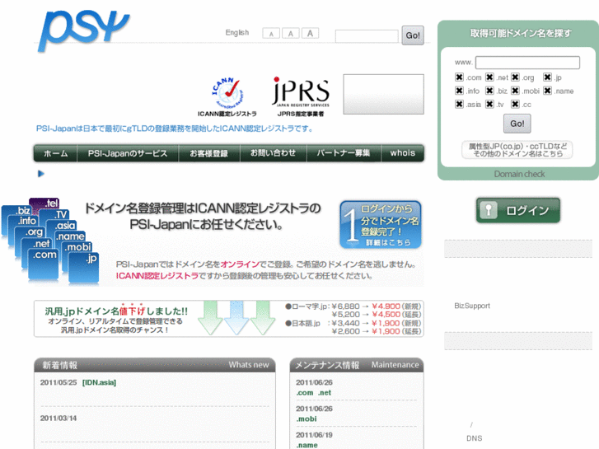Open the whois menu item

click(x=403, y=153)
